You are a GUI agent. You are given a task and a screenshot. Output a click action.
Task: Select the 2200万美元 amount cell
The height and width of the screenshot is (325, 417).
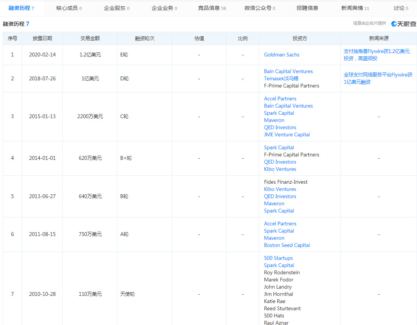point(90,117)
